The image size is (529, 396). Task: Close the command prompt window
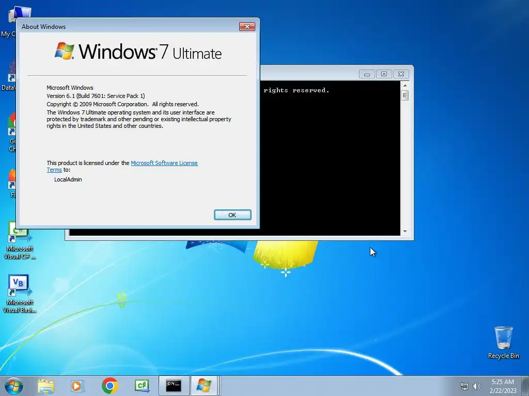(x=401, y=74)
